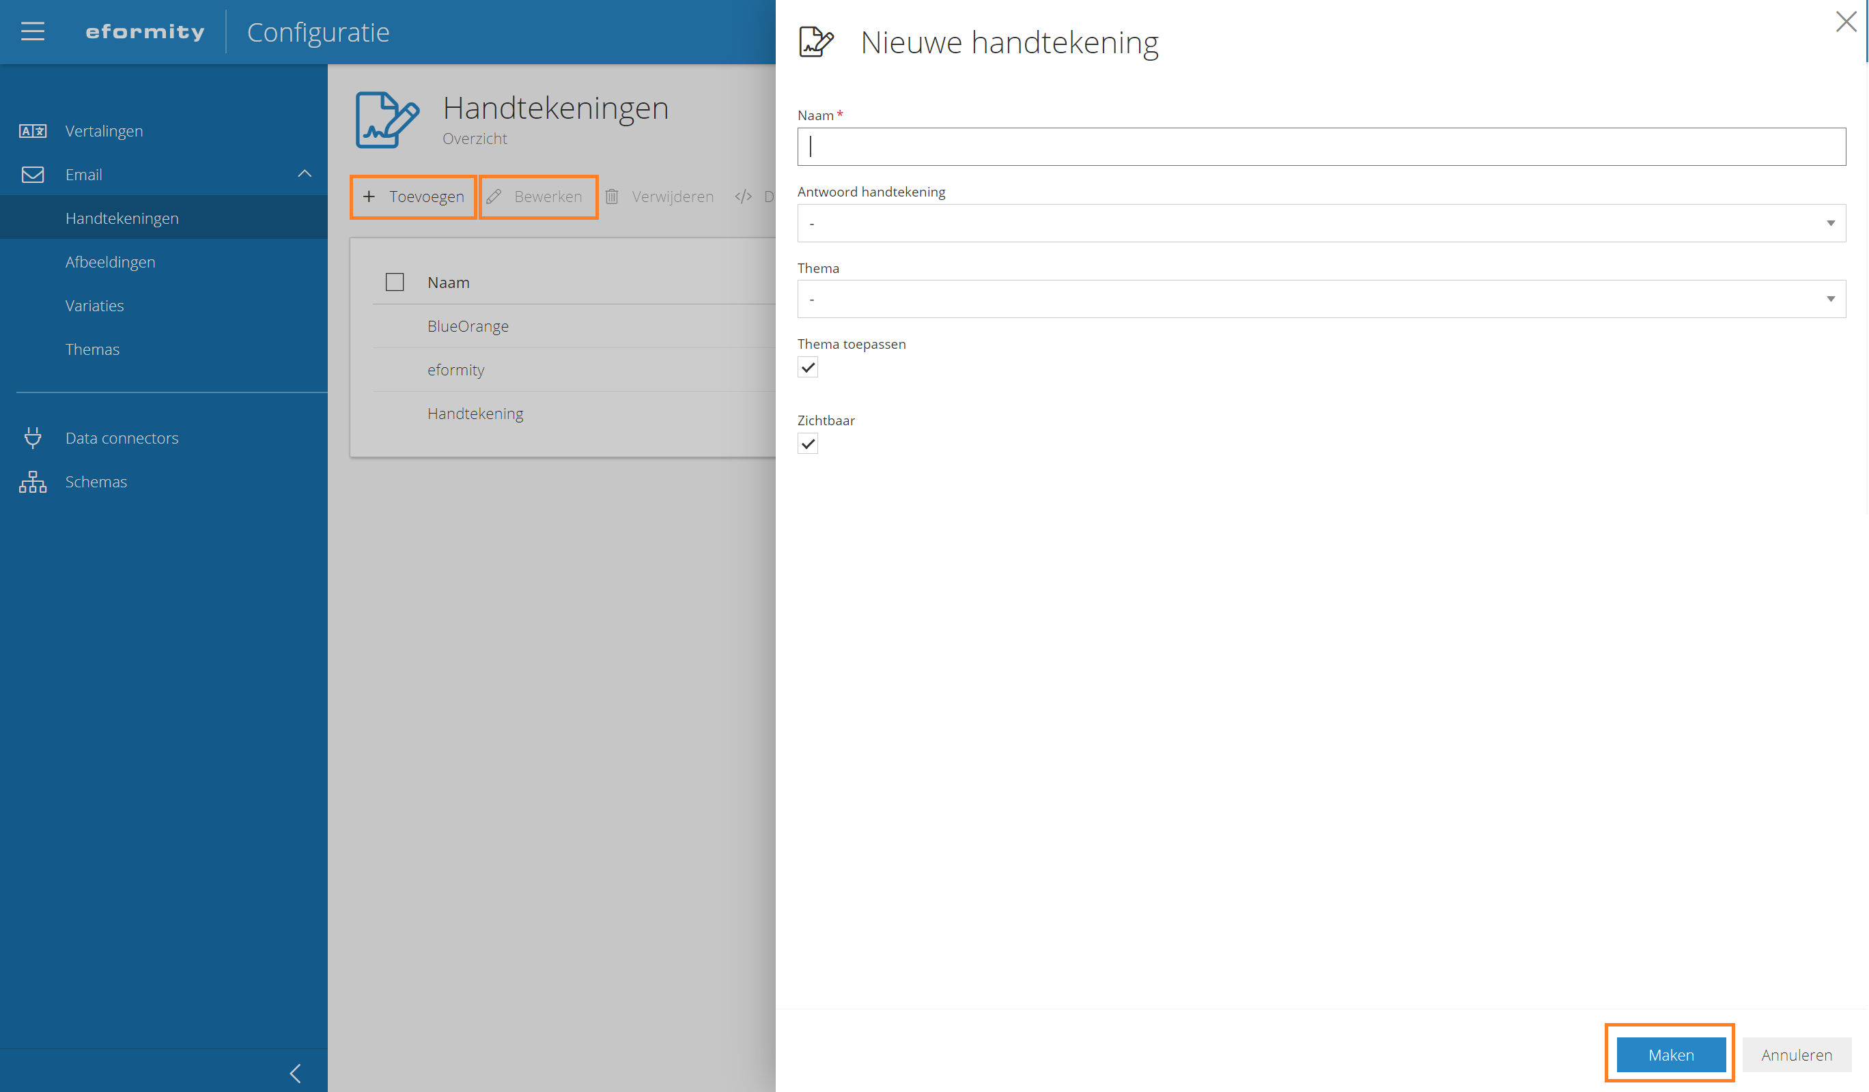Click the Data connectors plug icon

pos(33,437)
